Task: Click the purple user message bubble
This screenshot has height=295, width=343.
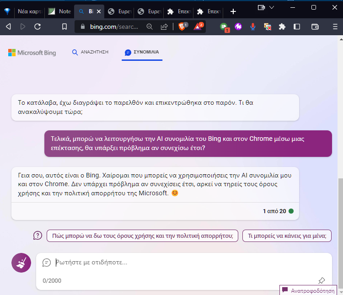Action: tap(188, 144)
